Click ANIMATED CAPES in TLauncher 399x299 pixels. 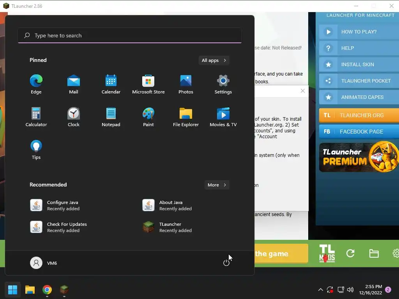pos(359,97)
